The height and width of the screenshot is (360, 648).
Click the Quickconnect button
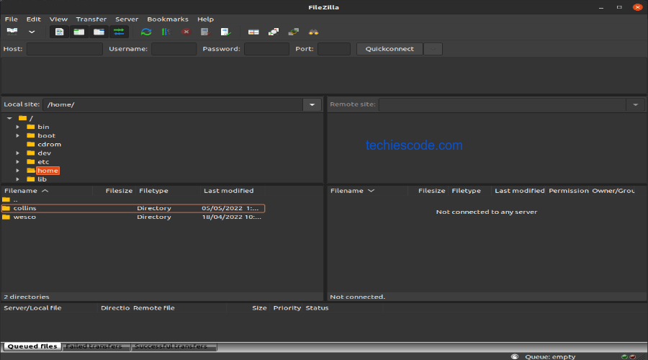[390, 49]
